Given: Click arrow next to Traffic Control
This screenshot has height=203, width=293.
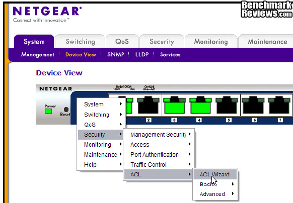Looking at the screenshot, I should coord(190,164).
